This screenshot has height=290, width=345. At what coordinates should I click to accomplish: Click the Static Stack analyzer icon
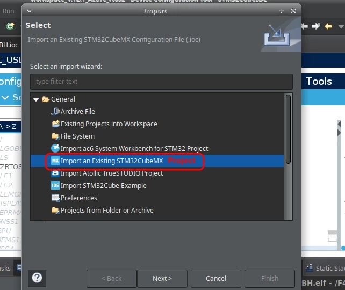310,268
